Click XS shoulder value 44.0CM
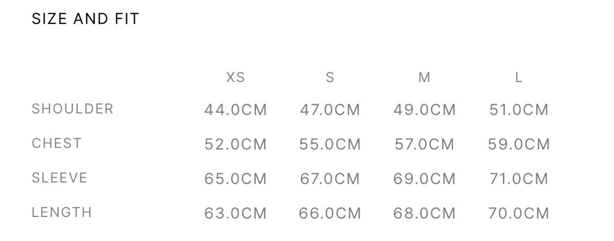Screen dimensions: 614x241 click(x=235, y=110)
